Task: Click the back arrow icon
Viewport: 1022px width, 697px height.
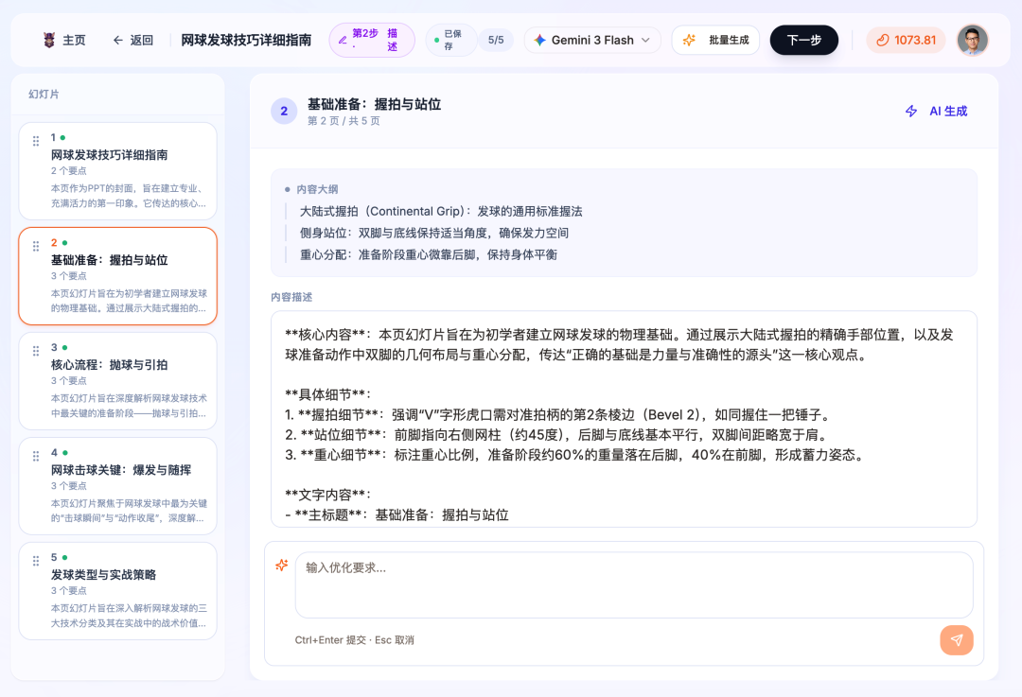Action: point(117,40)
